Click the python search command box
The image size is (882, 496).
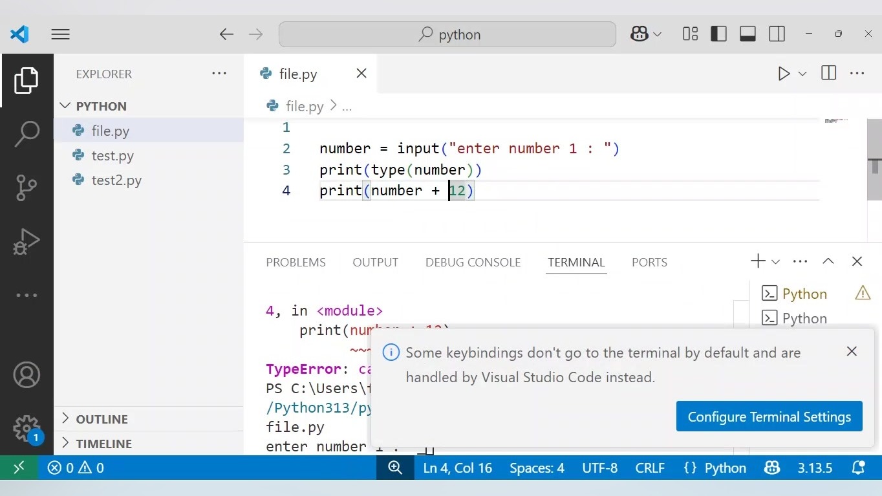[x=447, y=34]
